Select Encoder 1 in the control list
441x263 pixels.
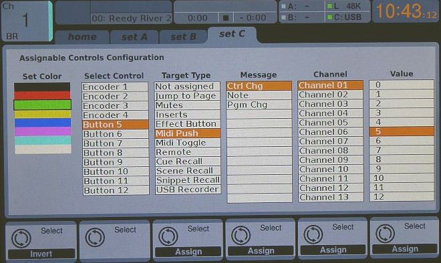(x=115, y=87)
